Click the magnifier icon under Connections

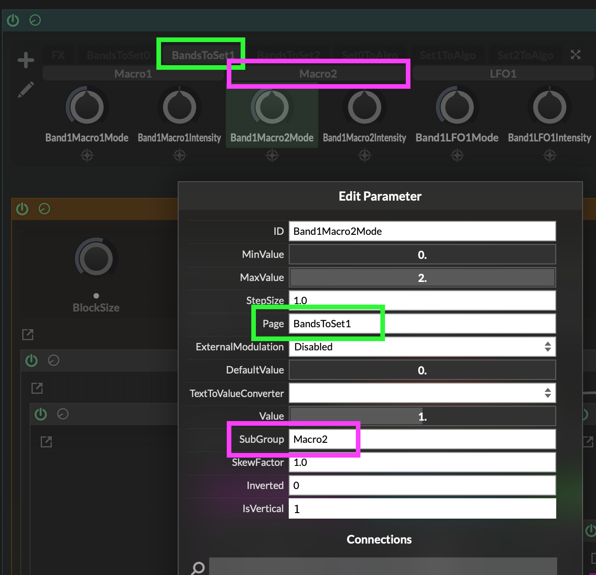tap(198, 568)
